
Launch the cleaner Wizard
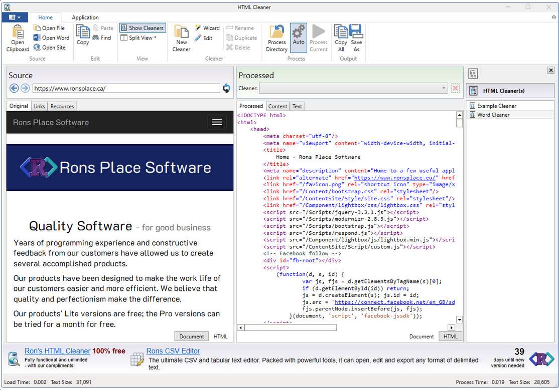click(207, 28)
